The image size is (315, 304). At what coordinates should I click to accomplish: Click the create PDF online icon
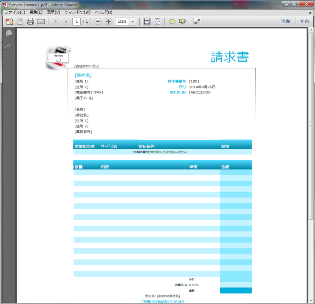[9, 21]
